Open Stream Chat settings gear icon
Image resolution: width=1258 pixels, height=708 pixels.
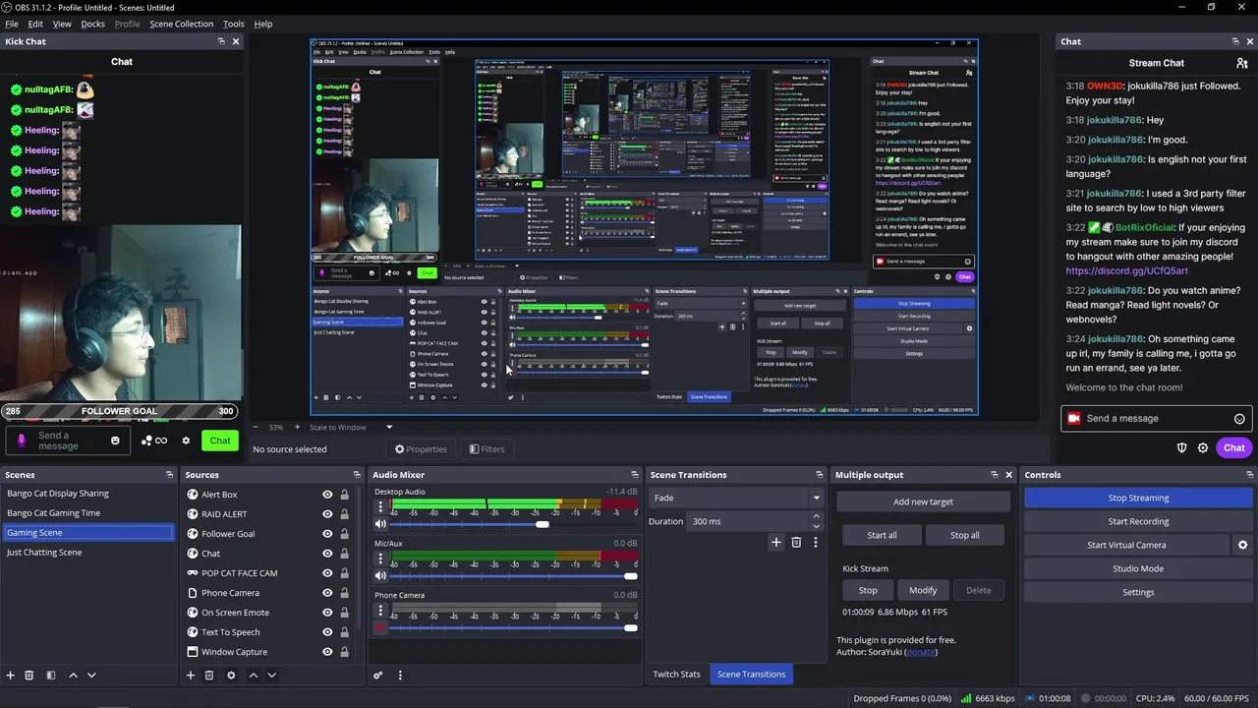1203,447
